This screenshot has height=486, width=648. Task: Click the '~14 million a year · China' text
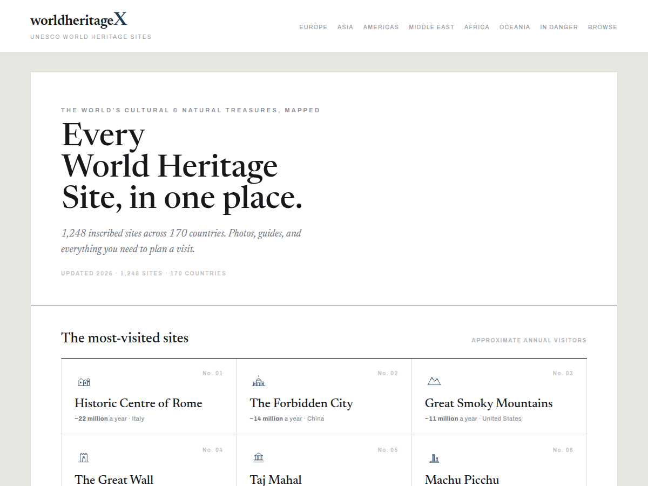pyautogui.click(x=287, y=418)
